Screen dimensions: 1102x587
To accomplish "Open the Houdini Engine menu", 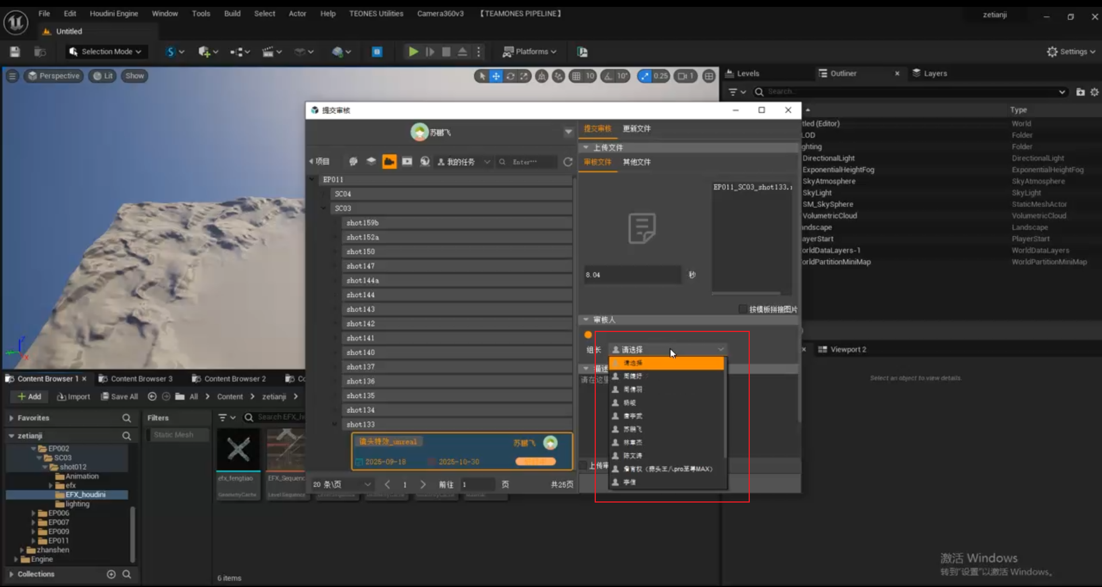I will [x=114, y=13].
